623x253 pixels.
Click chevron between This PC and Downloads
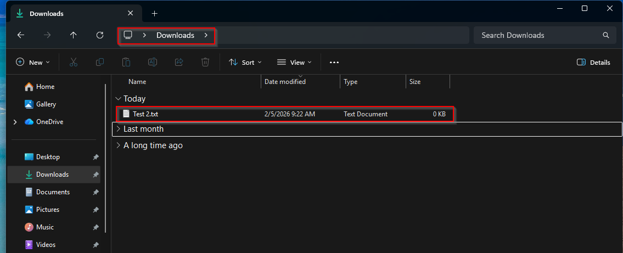click(144, 35)
